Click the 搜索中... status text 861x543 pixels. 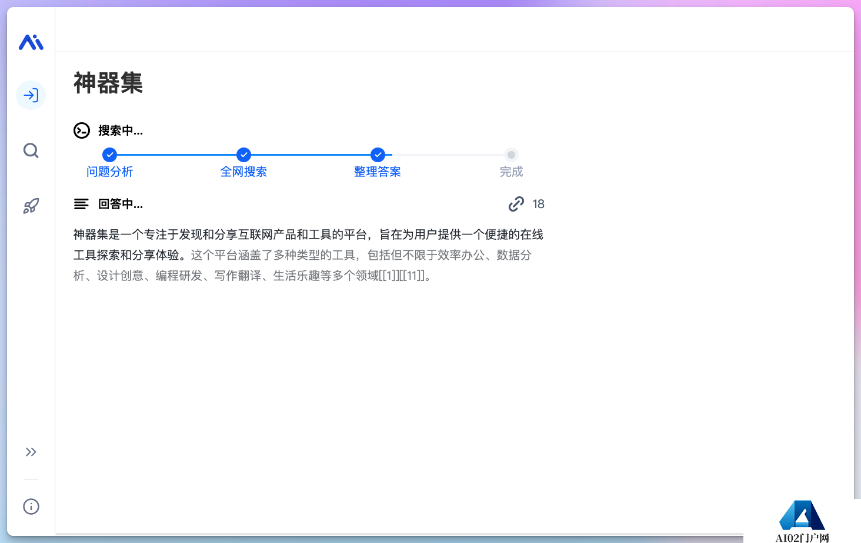[x=121, y=130]
